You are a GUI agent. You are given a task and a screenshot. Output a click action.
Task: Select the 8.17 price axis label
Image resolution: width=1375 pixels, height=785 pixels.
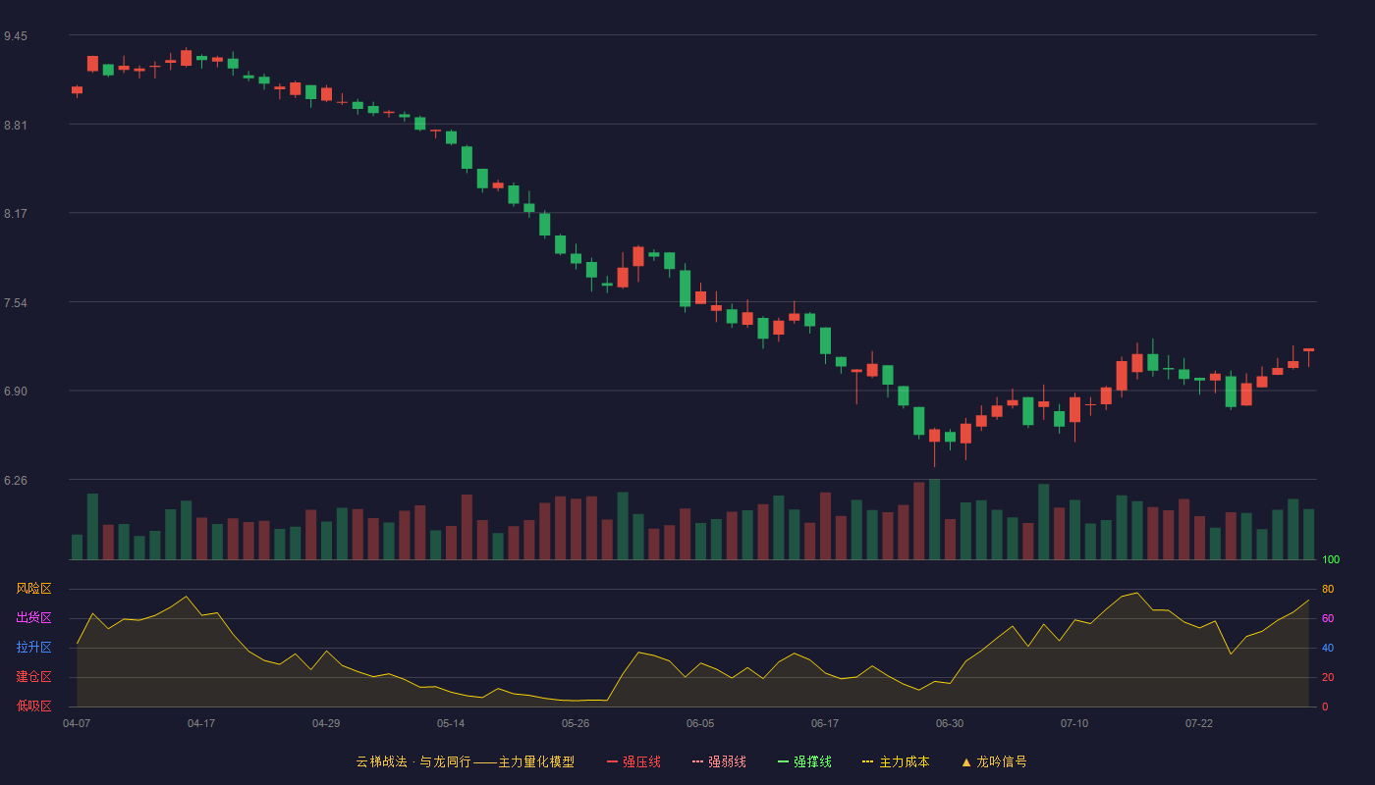16,214
